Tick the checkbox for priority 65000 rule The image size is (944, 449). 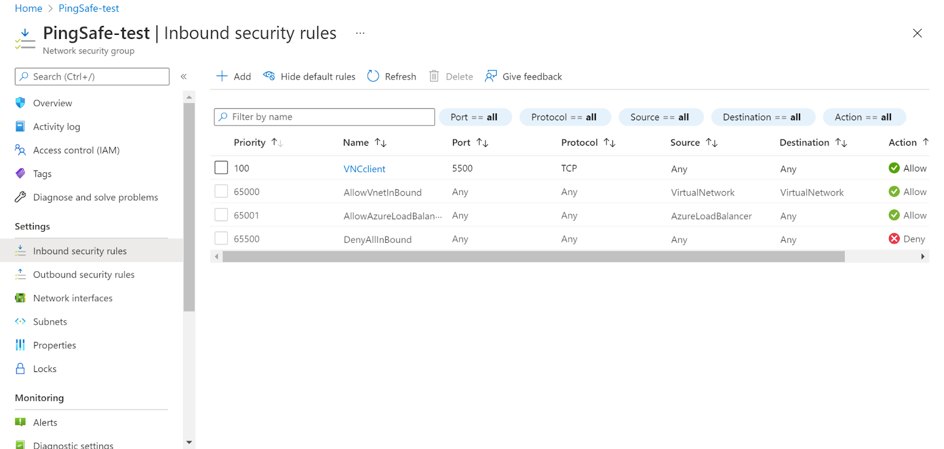point(221,192)
